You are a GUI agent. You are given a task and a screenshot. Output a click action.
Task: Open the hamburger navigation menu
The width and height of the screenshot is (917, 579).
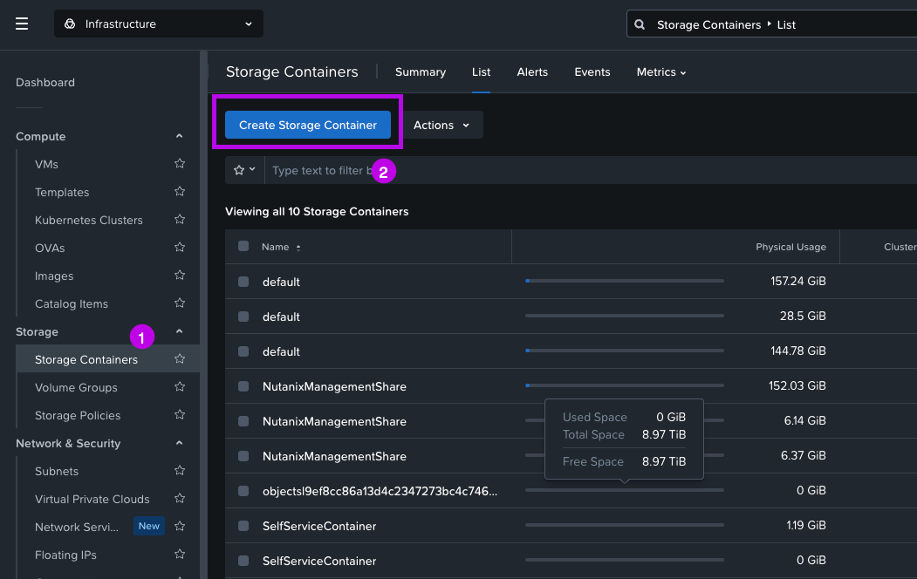point(22,24)
